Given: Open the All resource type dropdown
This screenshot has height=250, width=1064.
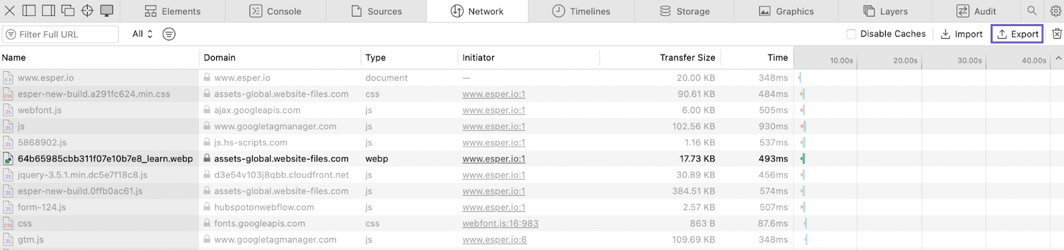Looking at the screenshot, I should click(x=143, y=34).
